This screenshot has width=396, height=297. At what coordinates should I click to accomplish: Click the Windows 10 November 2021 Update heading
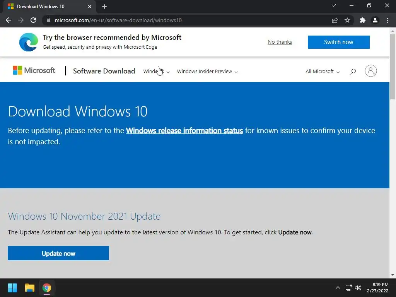pyautogui.click(x=84, y=217)
